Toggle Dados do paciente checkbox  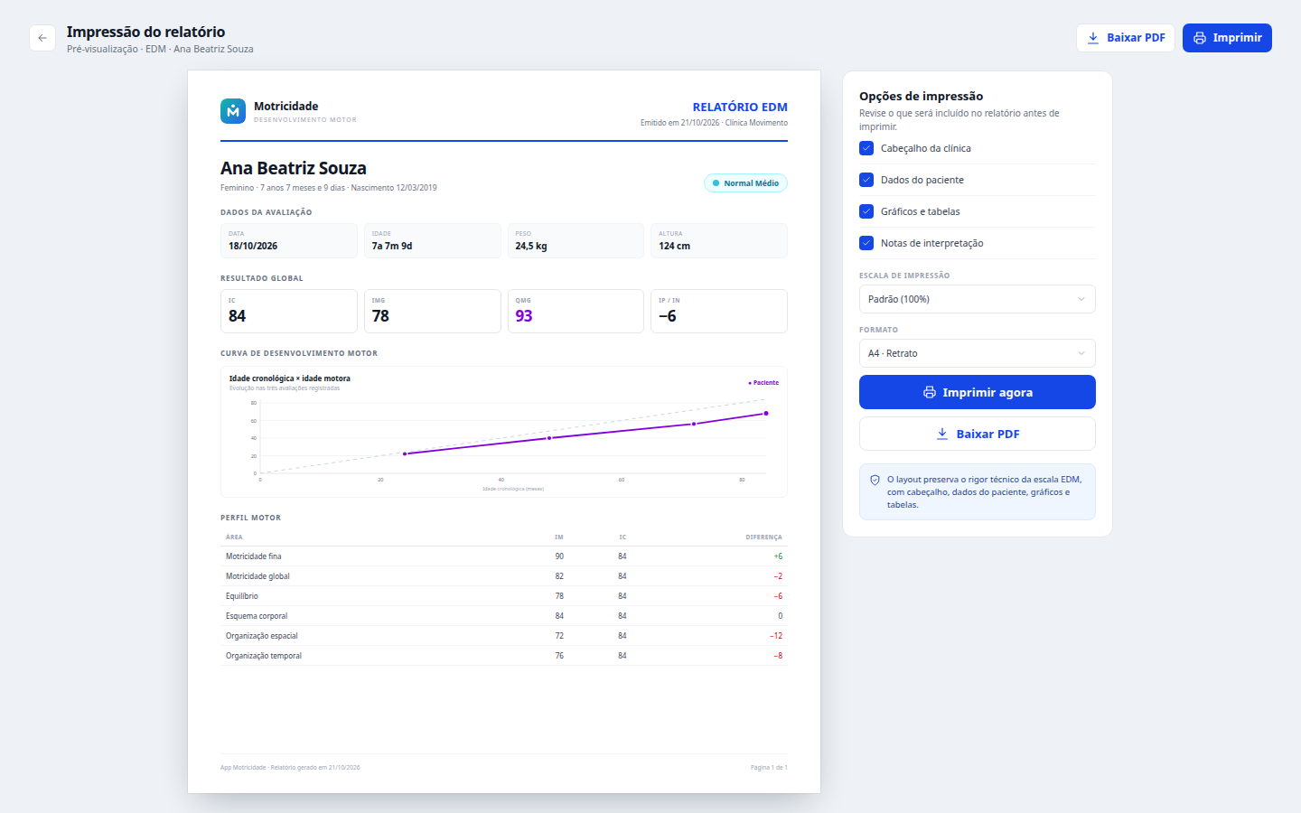866,180
